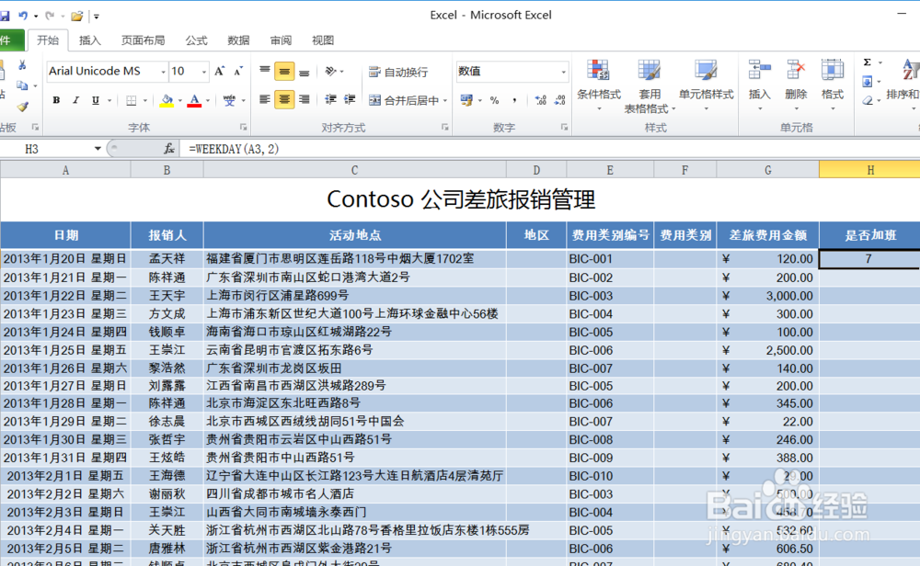Switch to the 审阅 tab
The image size is (920, 566).
(281, 40)
